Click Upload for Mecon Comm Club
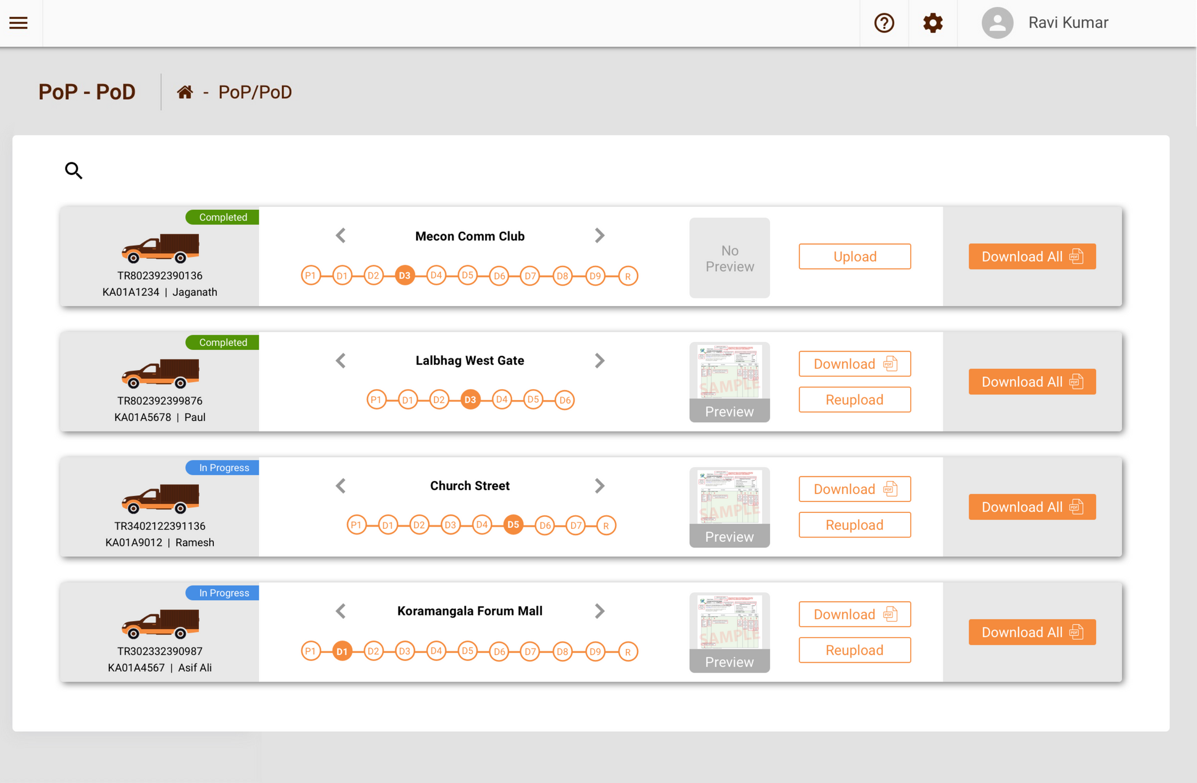 (x=854, y=256)
